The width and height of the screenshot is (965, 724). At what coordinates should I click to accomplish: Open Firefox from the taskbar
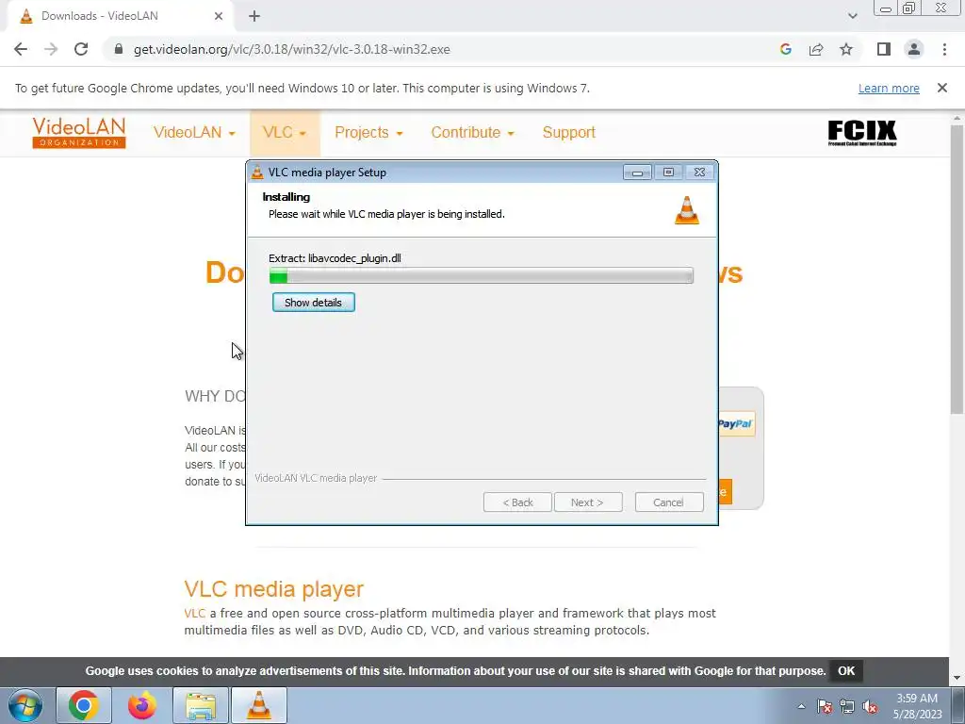(142, 705)
